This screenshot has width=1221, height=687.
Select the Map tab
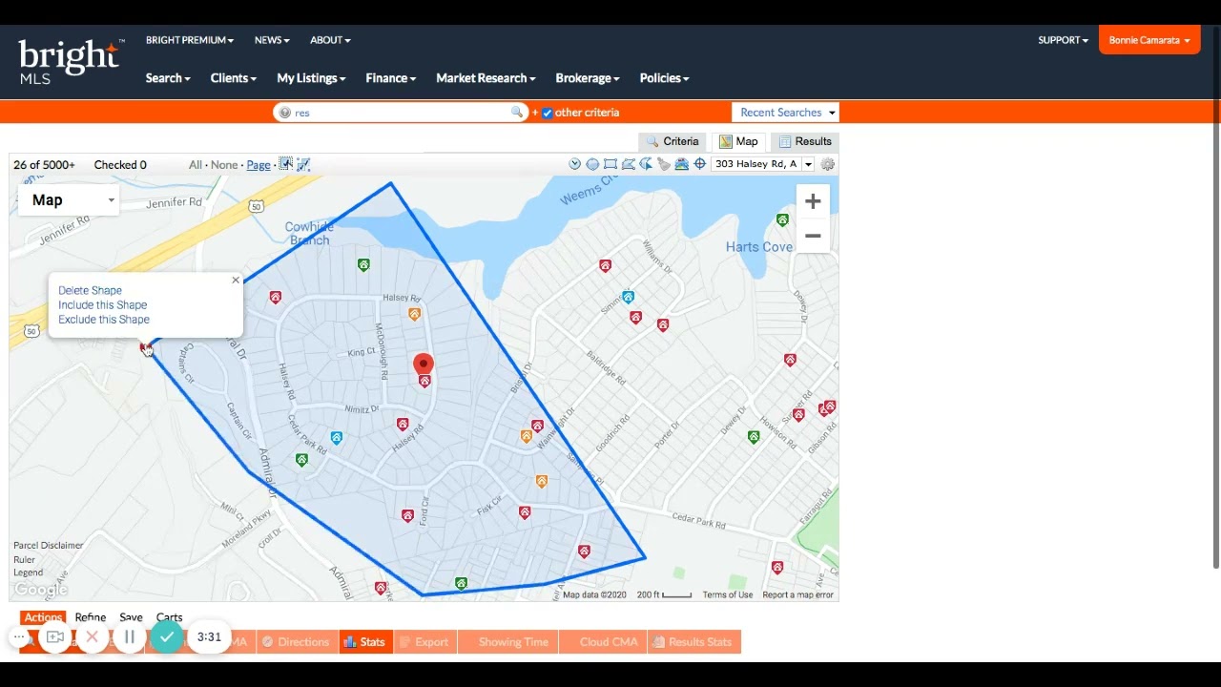click(x=738, y=141)
